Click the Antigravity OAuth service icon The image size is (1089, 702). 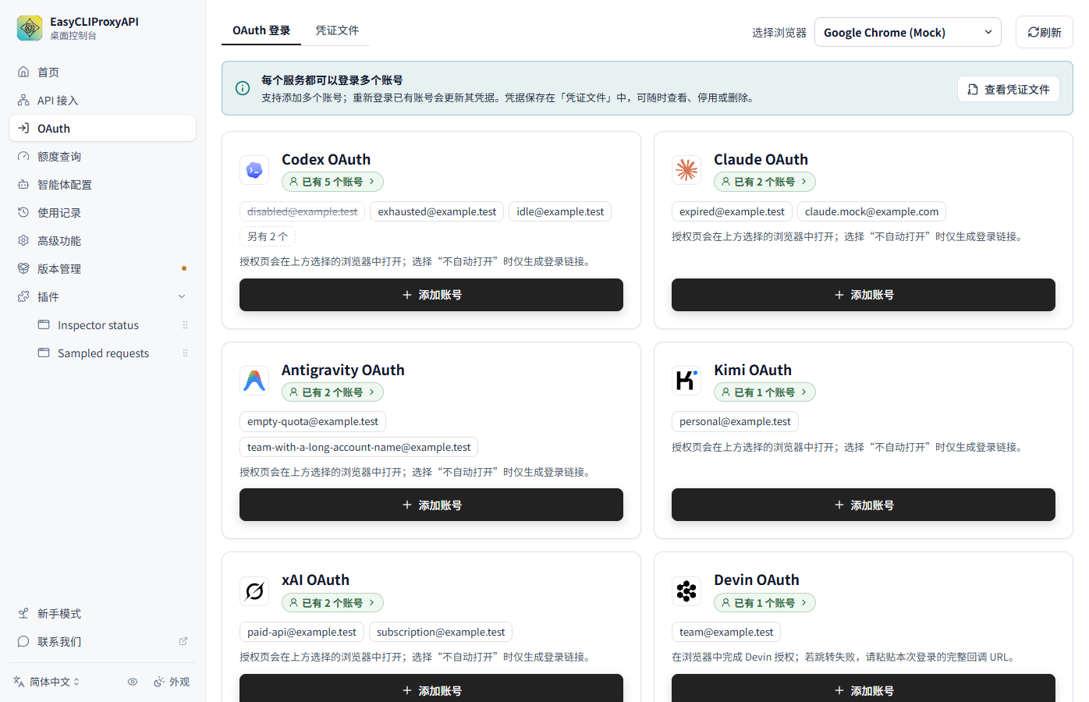coord(254,381)
